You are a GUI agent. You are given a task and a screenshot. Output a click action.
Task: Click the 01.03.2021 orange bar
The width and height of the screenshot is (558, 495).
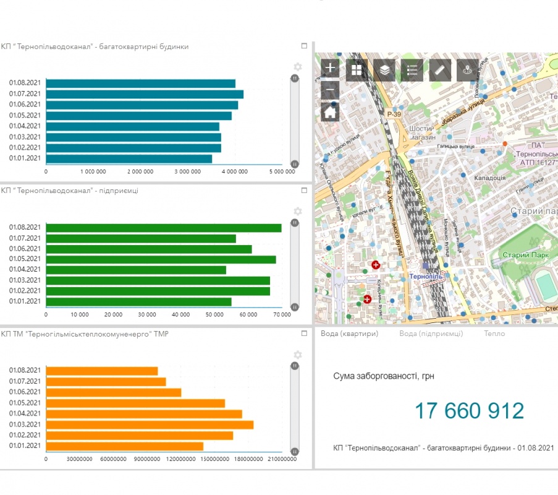click(x=150, y=424)
